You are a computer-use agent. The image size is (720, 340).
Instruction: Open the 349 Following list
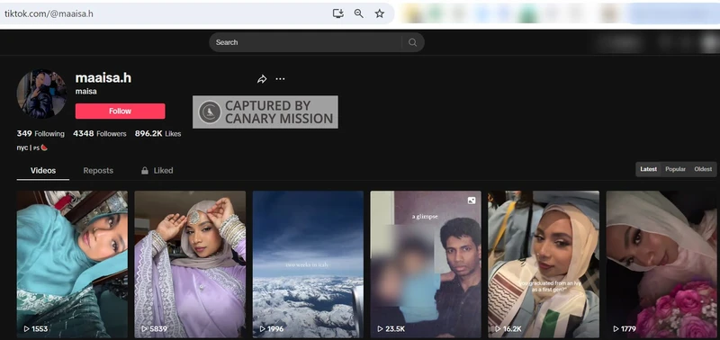pos(40,133)
